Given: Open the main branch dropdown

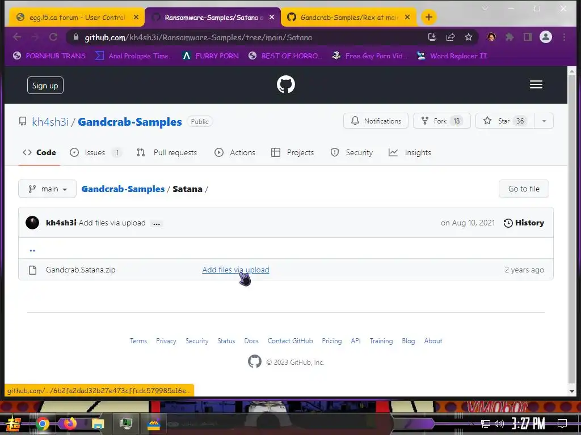Looking at the screenshot, I should pyautogui.click(x=48, y=189).
